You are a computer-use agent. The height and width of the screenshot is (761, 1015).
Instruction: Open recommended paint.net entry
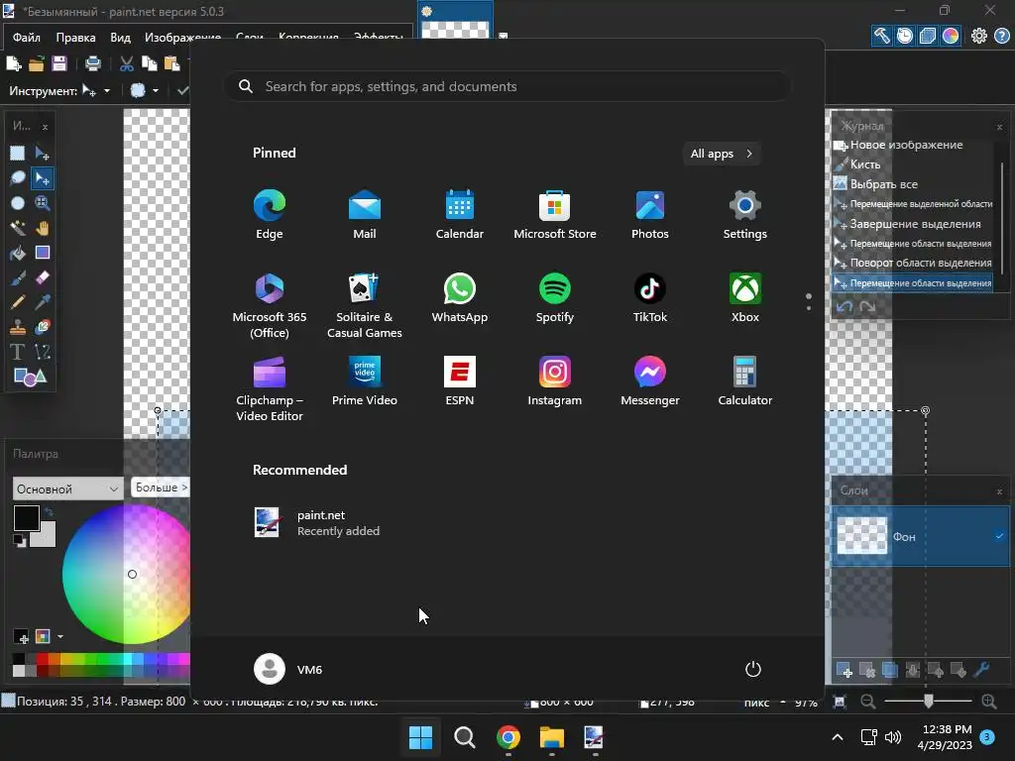click(317, 523)
